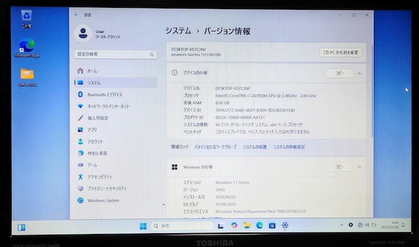Screen dimensions: 419x247
Task: Select the product ID 00326-10000-00000-AA151
Action: pos(240,117)
